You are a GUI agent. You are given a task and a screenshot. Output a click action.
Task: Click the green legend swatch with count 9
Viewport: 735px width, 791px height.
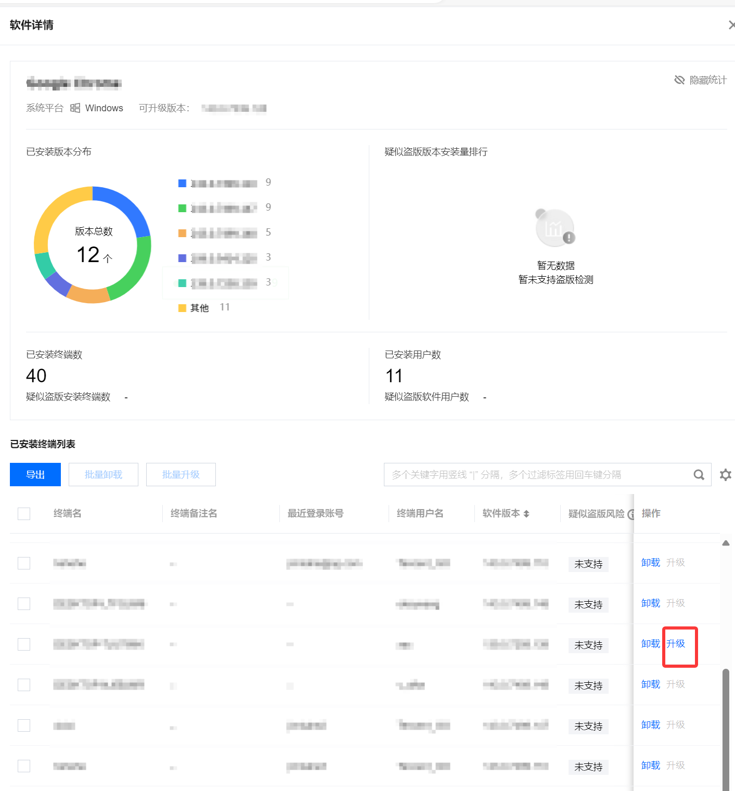182,208
